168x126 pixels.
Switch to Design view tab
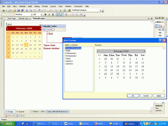pyautogui.click(x=10, y=112)
